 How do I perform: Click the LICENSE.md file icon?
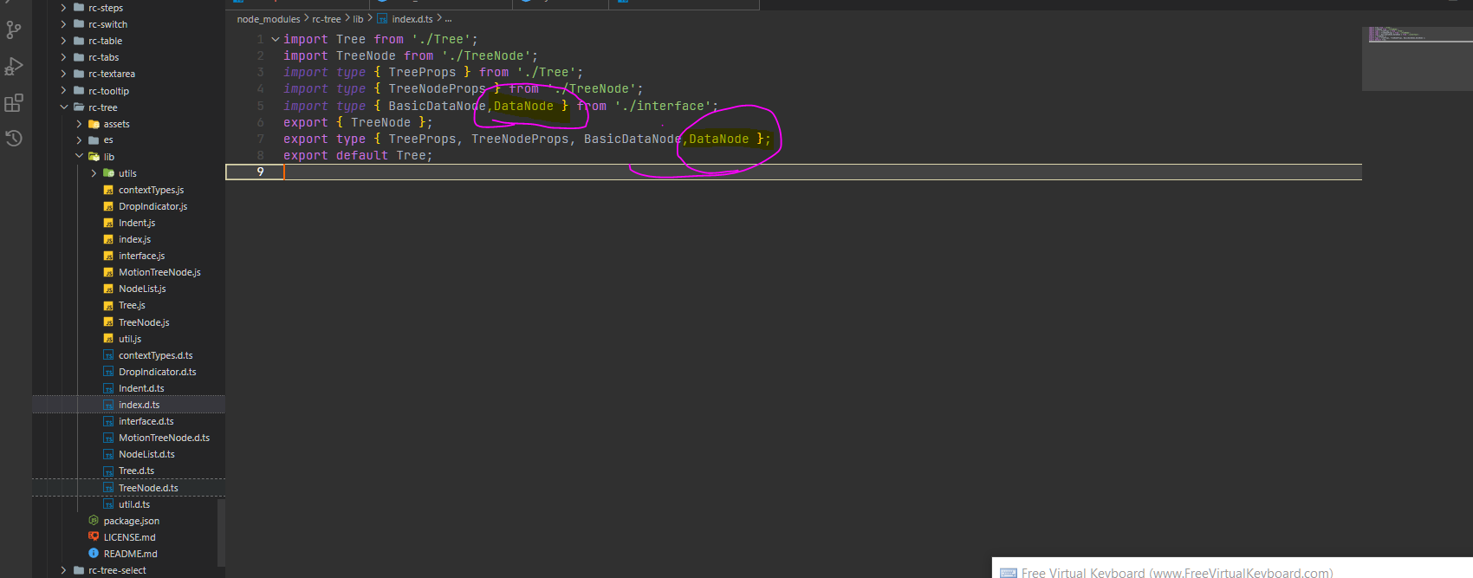pyautogui.click(x=94, y=537)
